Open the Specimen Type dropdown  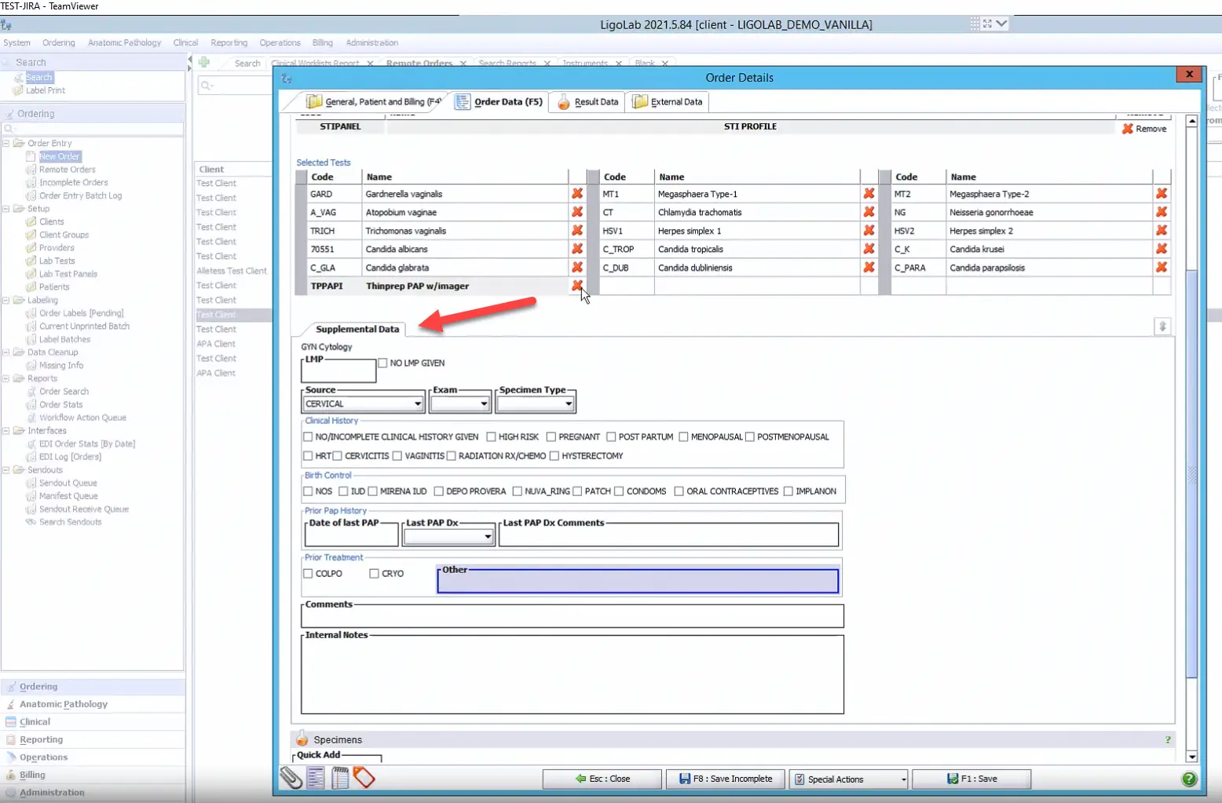point(536,403)
